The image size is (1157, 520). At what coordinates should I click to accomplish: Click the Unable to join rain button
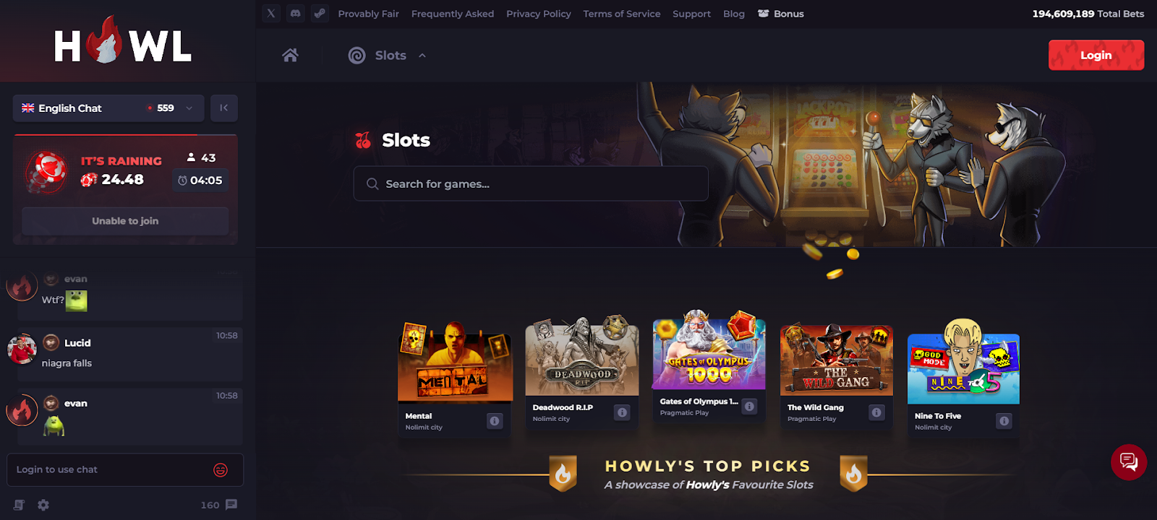(x=125, y=221)
